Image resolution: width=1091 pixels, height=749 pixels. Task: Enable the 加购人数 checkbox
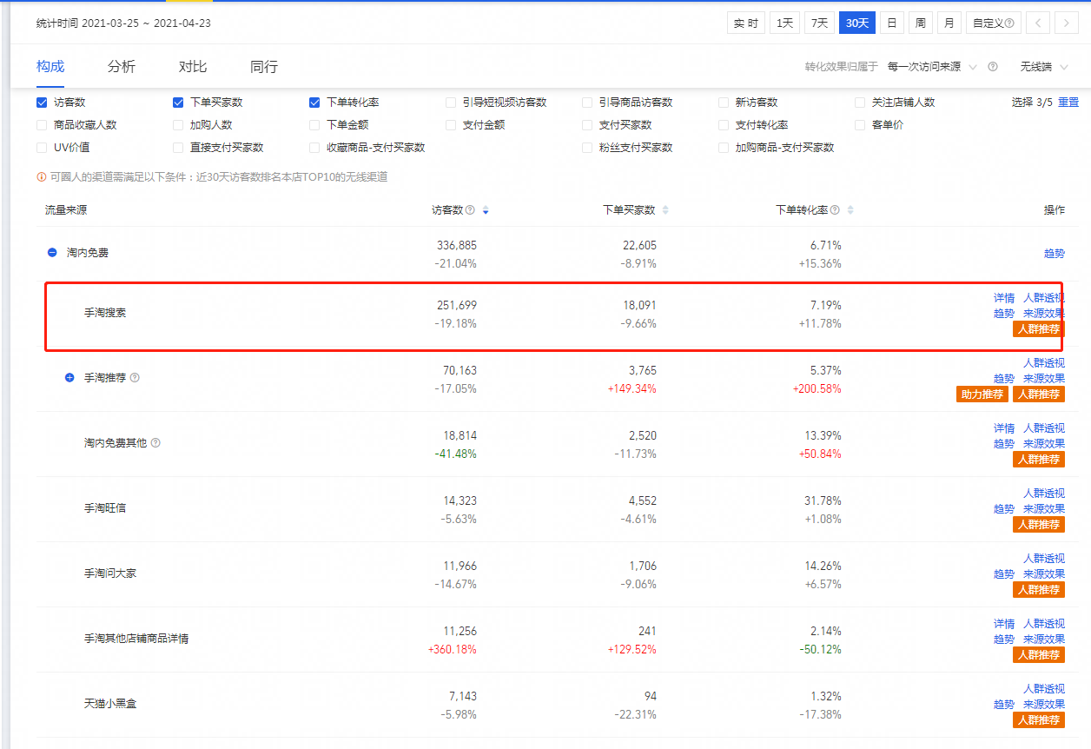[x=178, y=125]
